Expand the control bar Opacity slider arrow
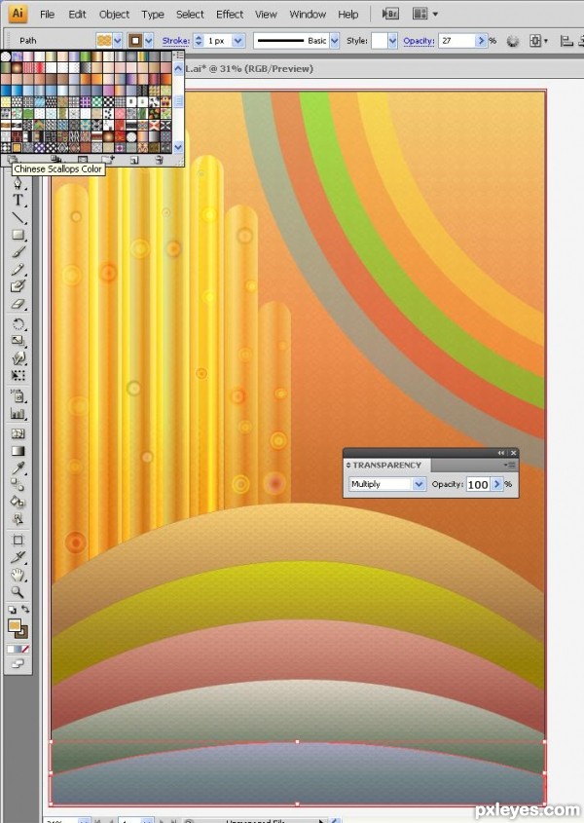Image resolution: width=584 pixels, height=823 pixels. tap(481, 40)
